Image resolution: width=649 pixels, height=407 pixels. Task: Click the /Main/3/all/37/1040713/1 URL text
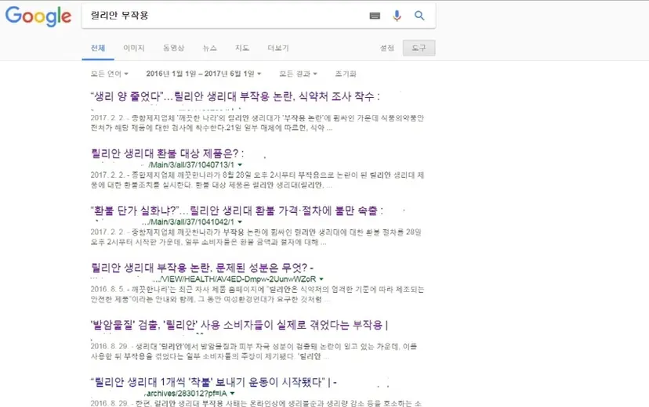[x=190, y=165]
